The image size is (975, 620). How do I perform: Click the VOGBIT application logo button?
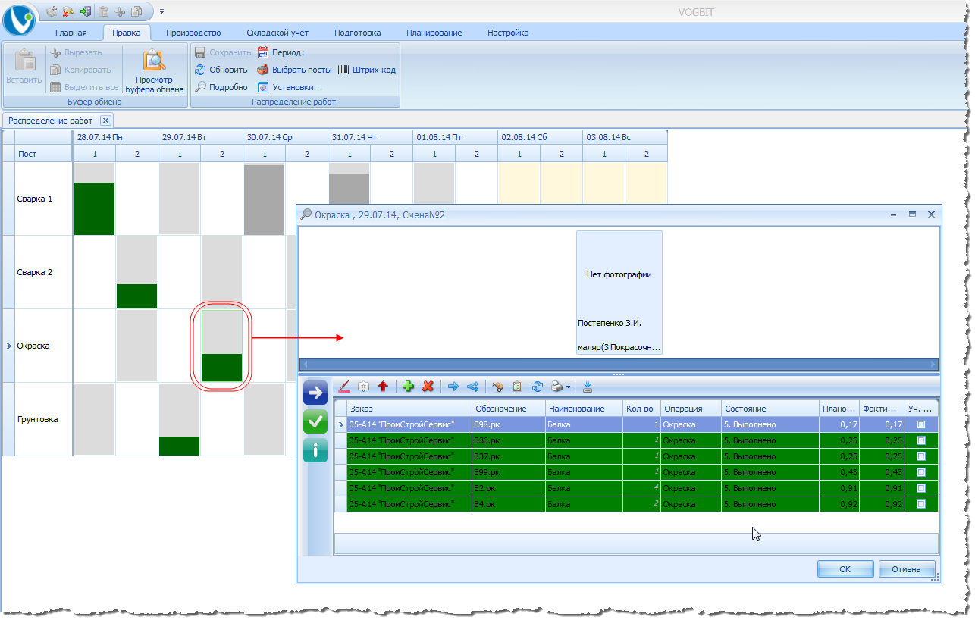pos(20,20)
